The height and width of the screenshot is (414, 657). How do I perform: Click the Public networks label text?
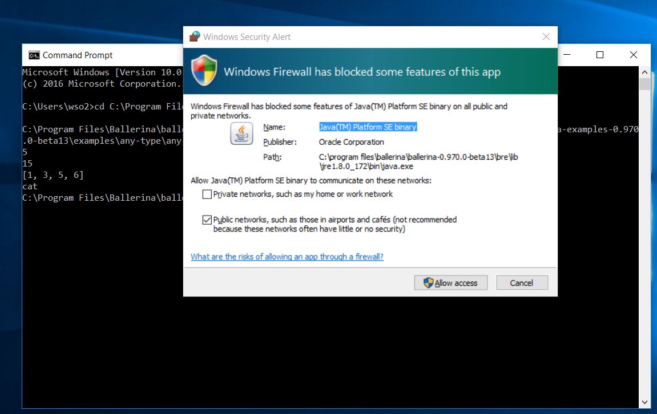click(x=335, y=224)
